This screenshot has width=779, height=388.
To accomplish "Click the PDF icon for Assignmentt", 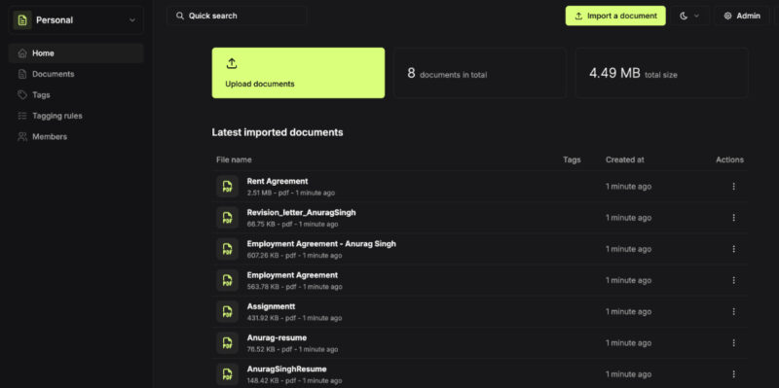I will point(227,311).
